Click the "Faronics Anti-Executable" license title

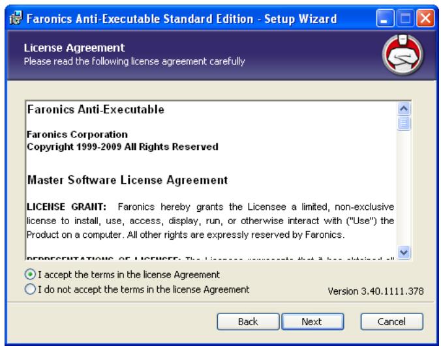(x=96, y=109)
